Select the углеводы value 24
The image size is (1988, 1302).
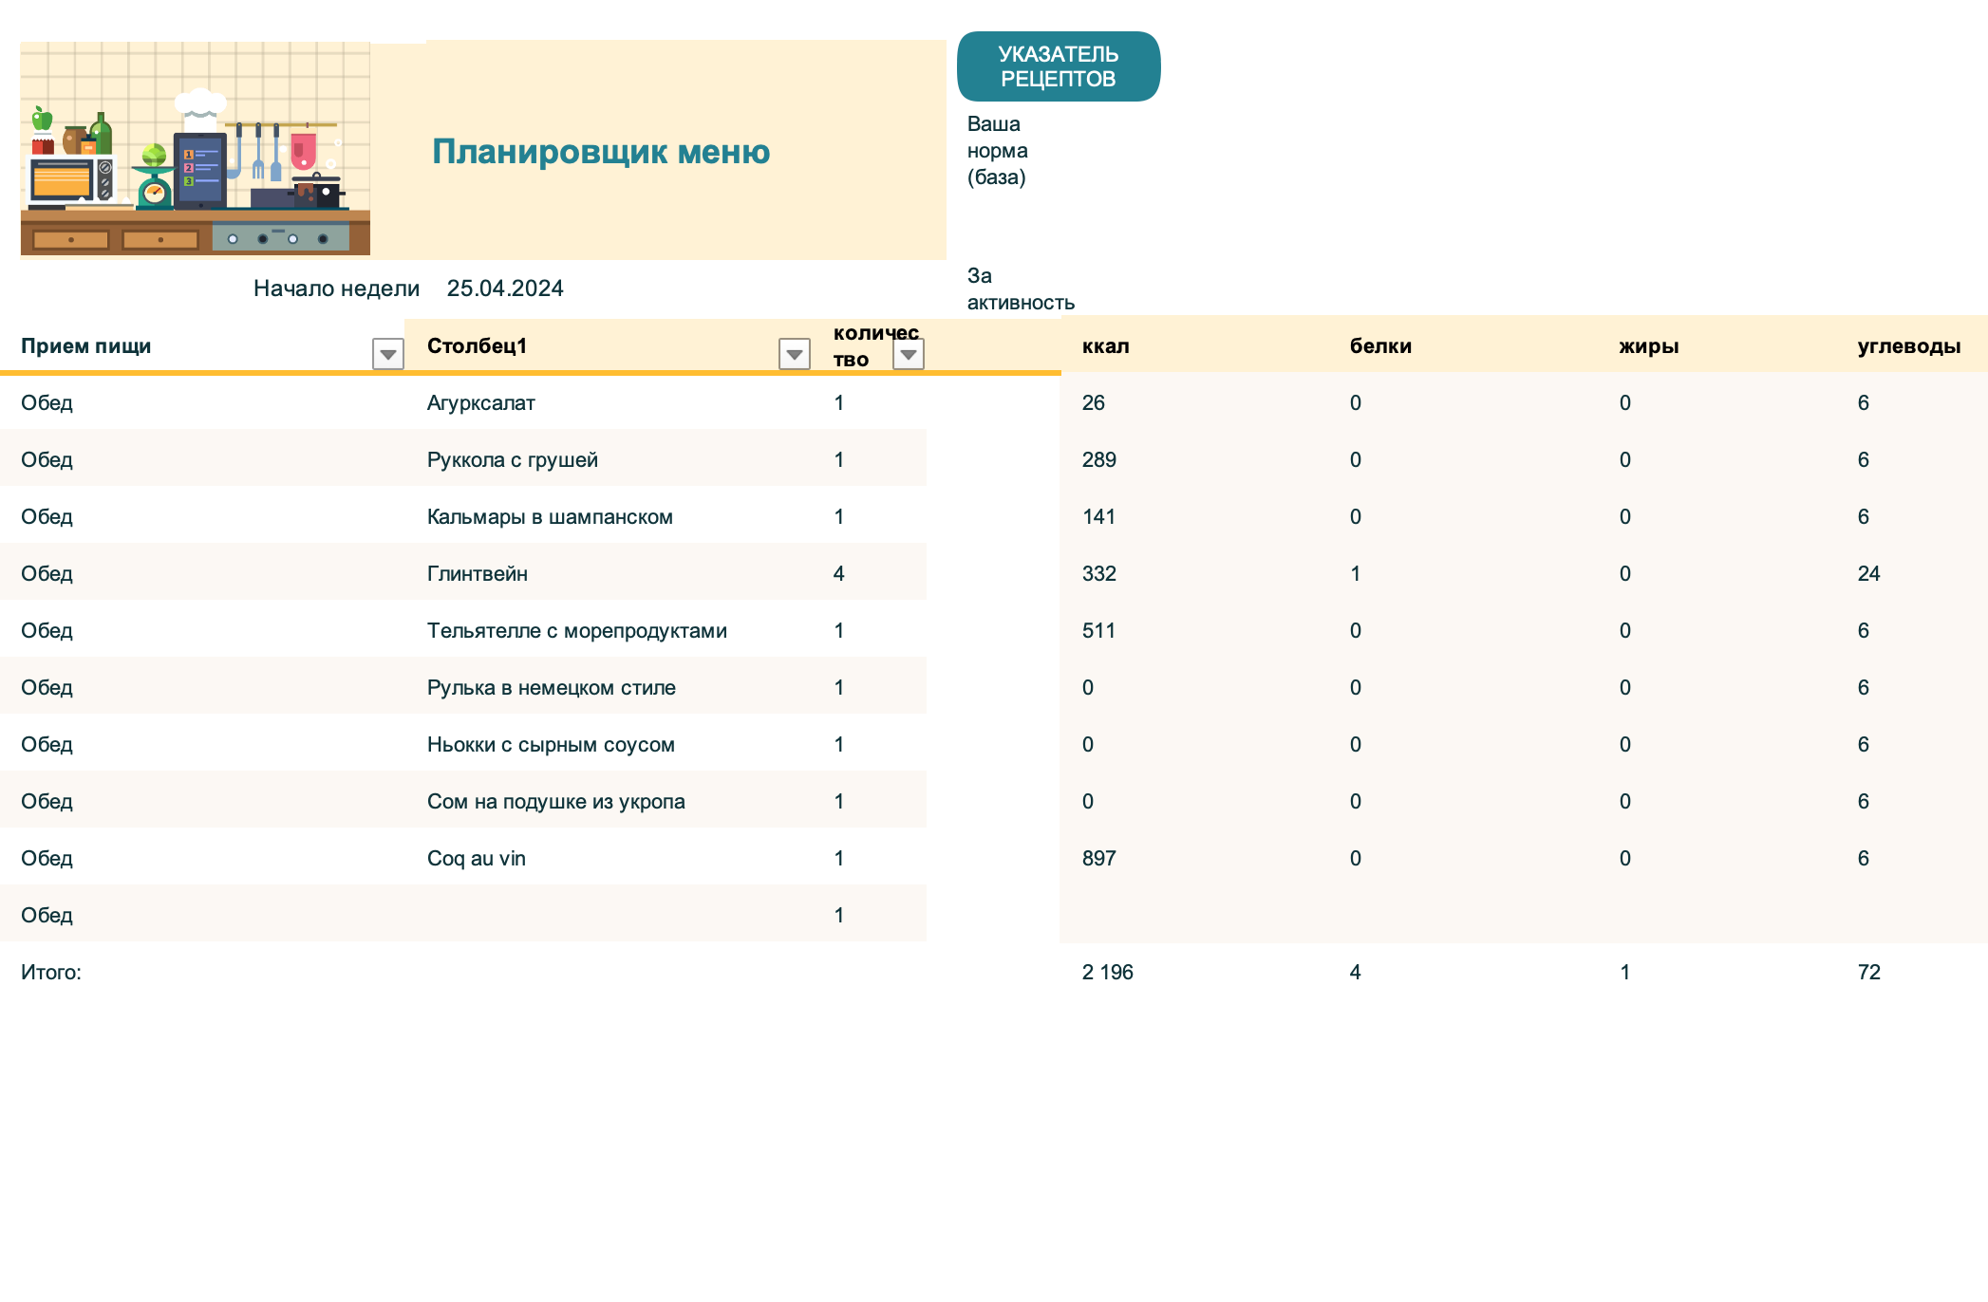click(x=1869, y=573)
